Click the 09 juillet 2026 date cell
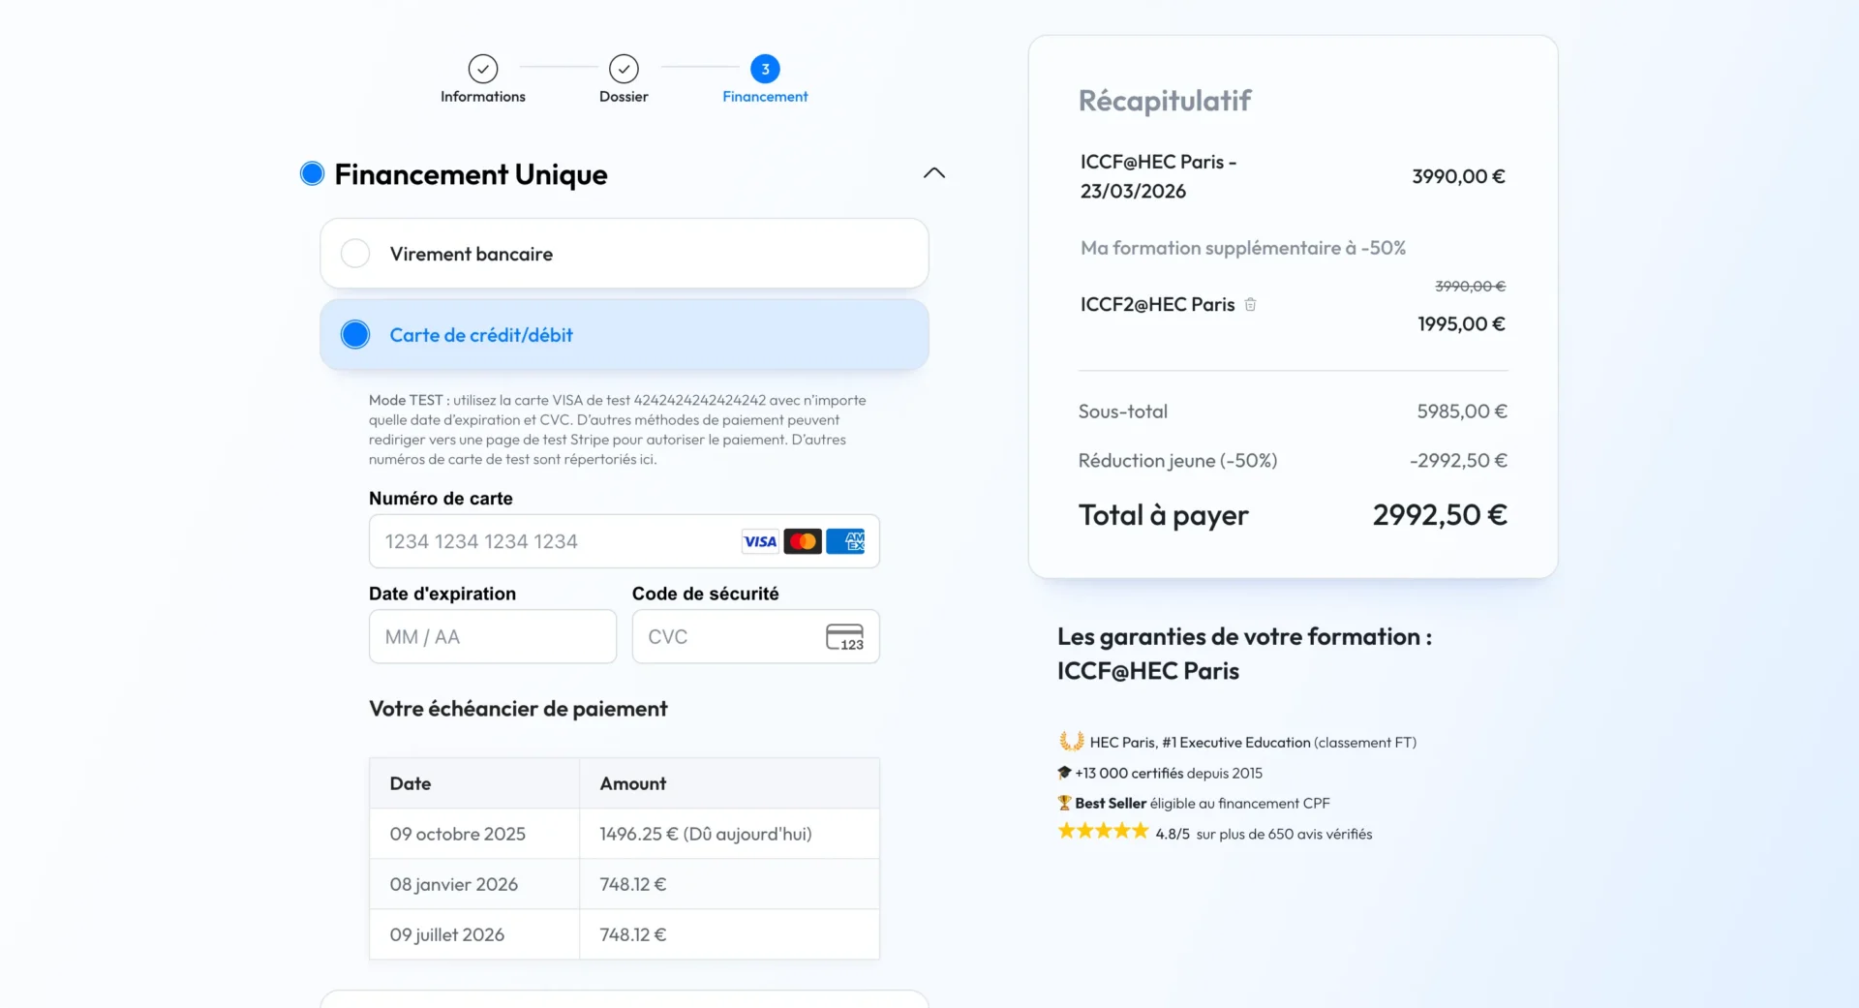Screen dimensions: 1859x1008 (474, 934)
